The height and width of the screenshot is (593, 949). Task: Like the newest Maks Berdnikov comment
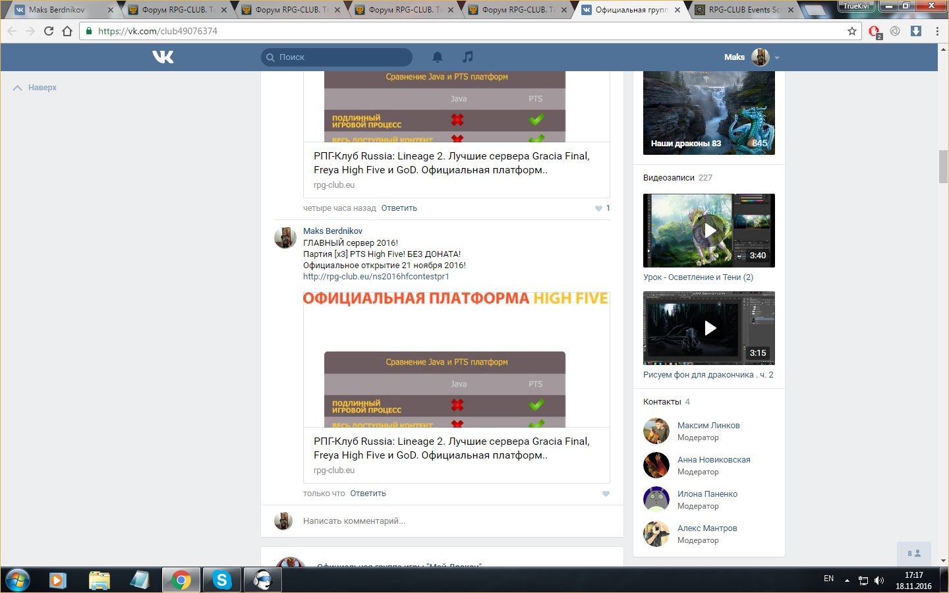pyautogui.click(x=606, y=494)
